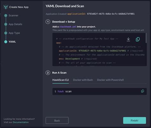This screenshot has width=151, height=128.
Task: Open the Documentation link
Action: point(21,122)
